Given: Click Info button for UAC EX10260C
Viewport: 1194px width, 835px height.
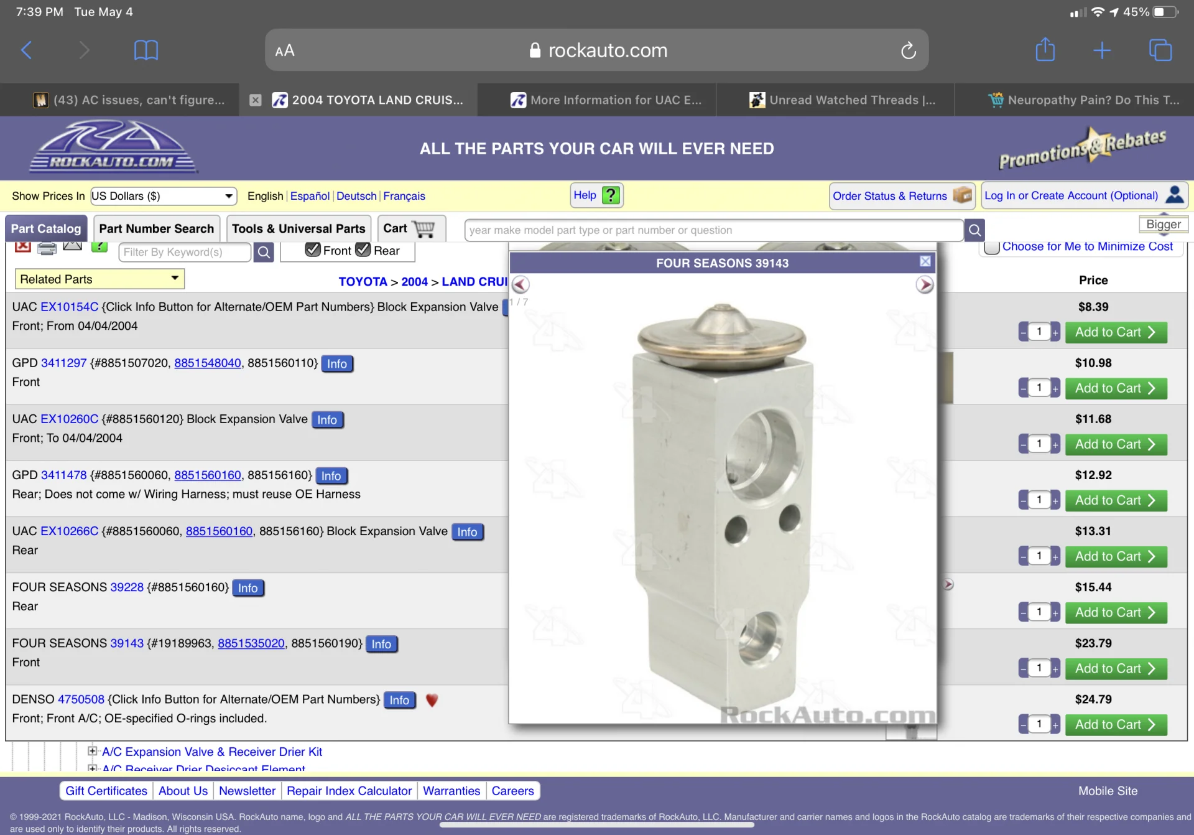Looking at the screenshot, I should tap(327, 420).
